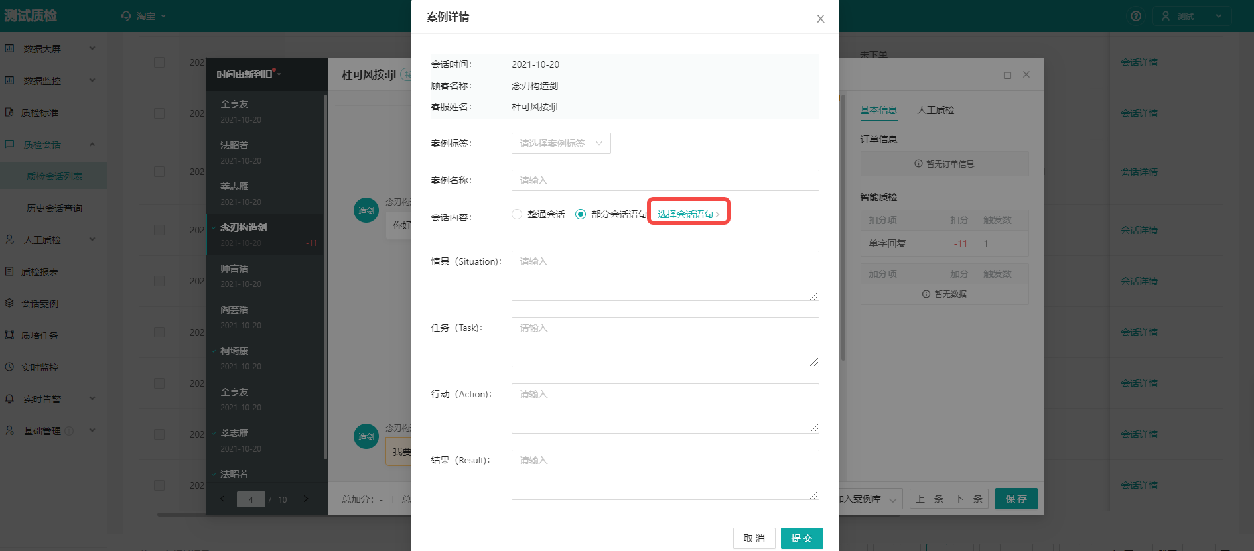
Task: Open 历史会话查询 in sidebar
Action: coord(54,208)
